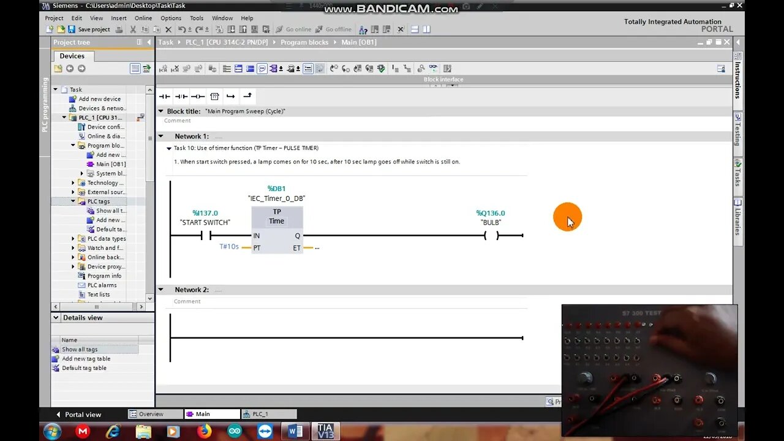Close the branch in the ladder
The height and width of the screenshot is (441, 784).
pos(247,96)
